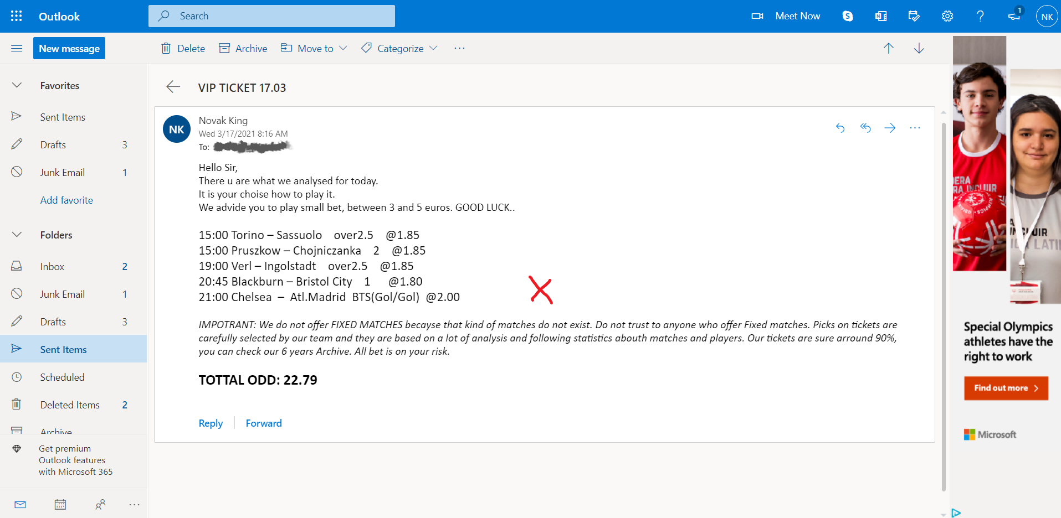
Task: Switch to Calendar module at bottom
Action: pos(60,504)
